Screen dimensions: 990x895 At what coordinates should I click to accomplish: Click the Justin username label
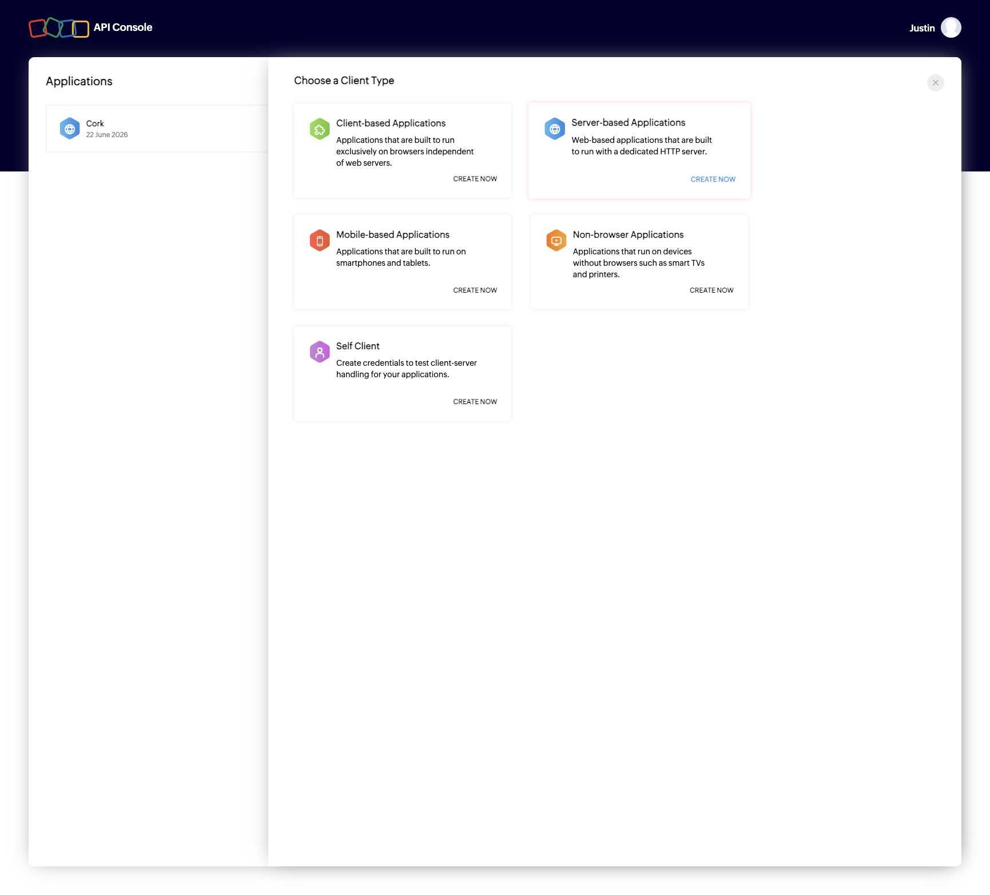922,28
